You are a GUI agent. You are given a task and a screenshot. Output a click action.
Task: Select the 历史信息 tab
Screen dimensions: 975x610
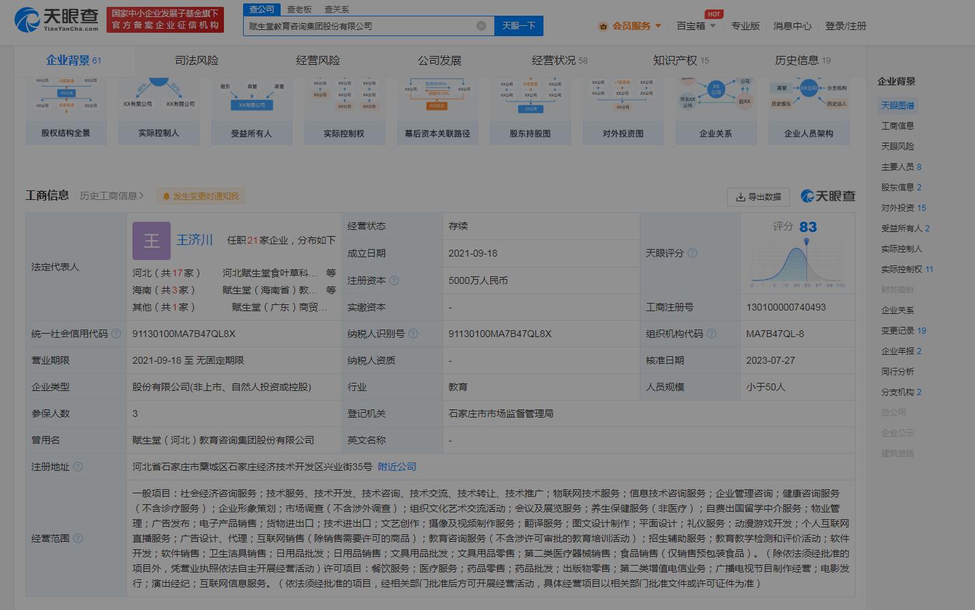pyautogui.click(x=802, y=60)
